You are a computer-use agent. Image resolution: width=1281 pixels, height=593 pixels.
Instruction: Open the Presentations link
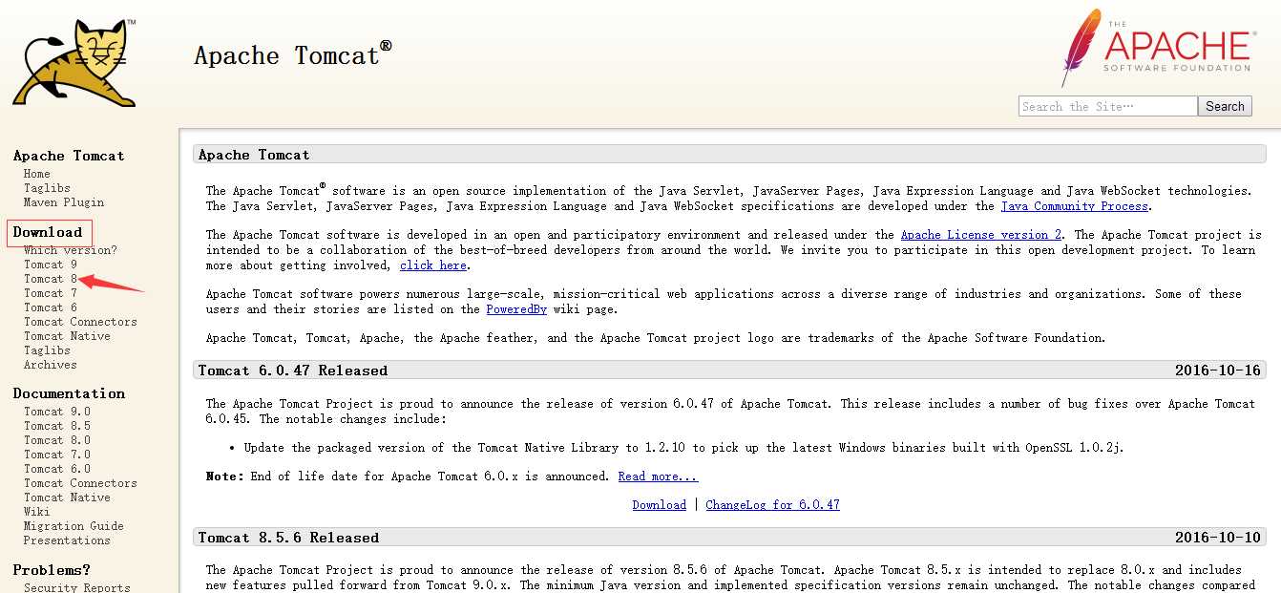coord(67,540)
